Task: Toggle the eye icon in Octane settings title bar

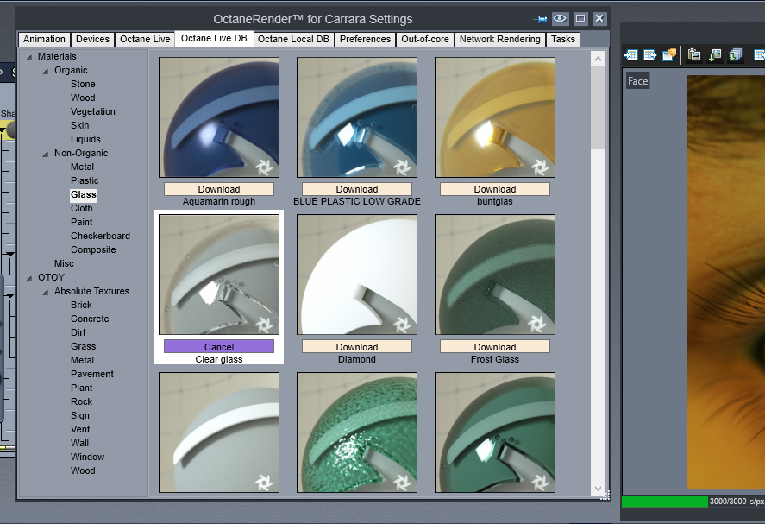Action: pos(560,19)
